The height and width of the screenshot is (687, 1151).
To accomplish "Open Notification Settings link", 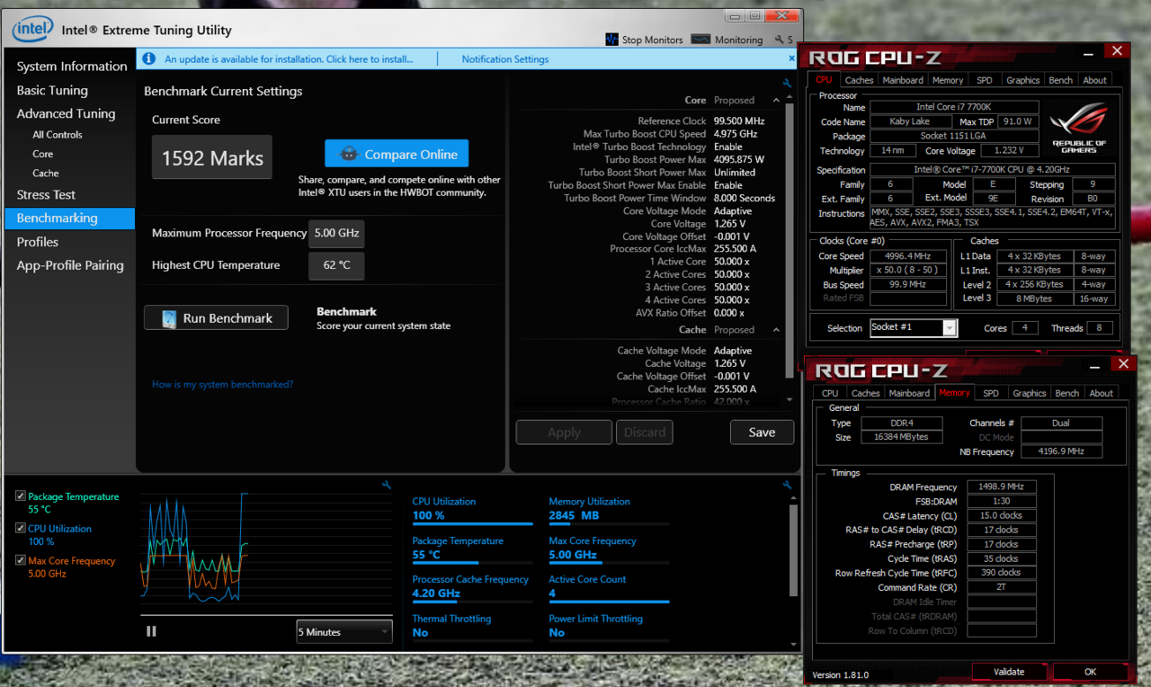I will [x=504, y=59].
